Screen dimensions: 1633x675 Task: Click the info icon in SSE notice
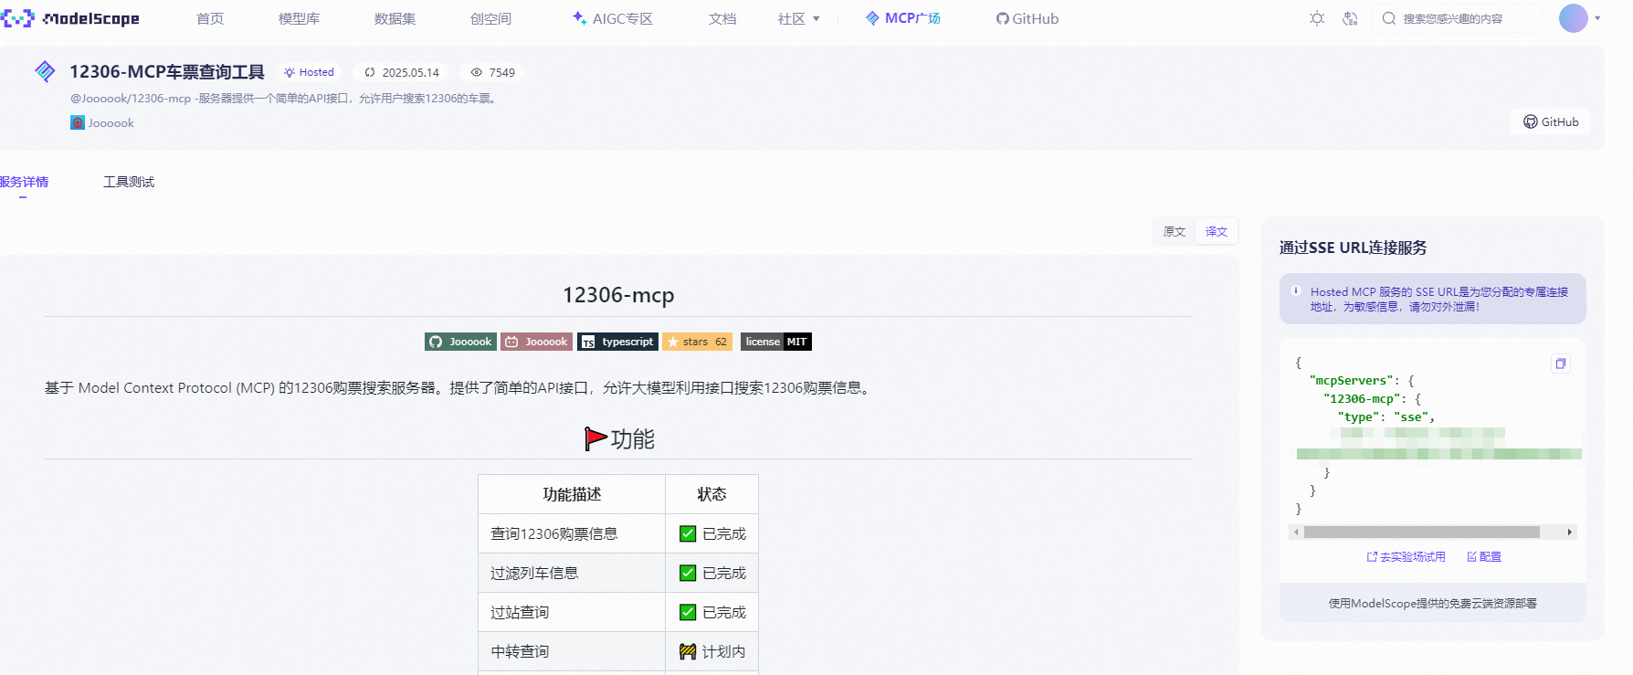tap(1295, 290)
